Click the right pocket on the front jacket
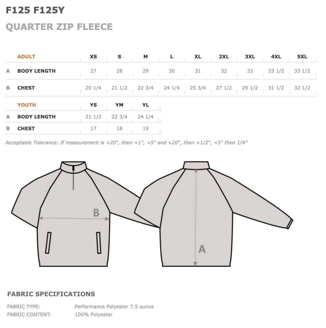This screenshot has height=328, width=326. (x=99, y=243)
